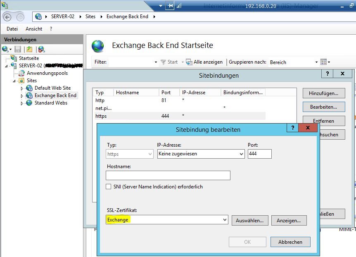Close the Sitebindungen dialog with X
The image size is (356, 257).
pyautogui.click(x=343, y=74)
